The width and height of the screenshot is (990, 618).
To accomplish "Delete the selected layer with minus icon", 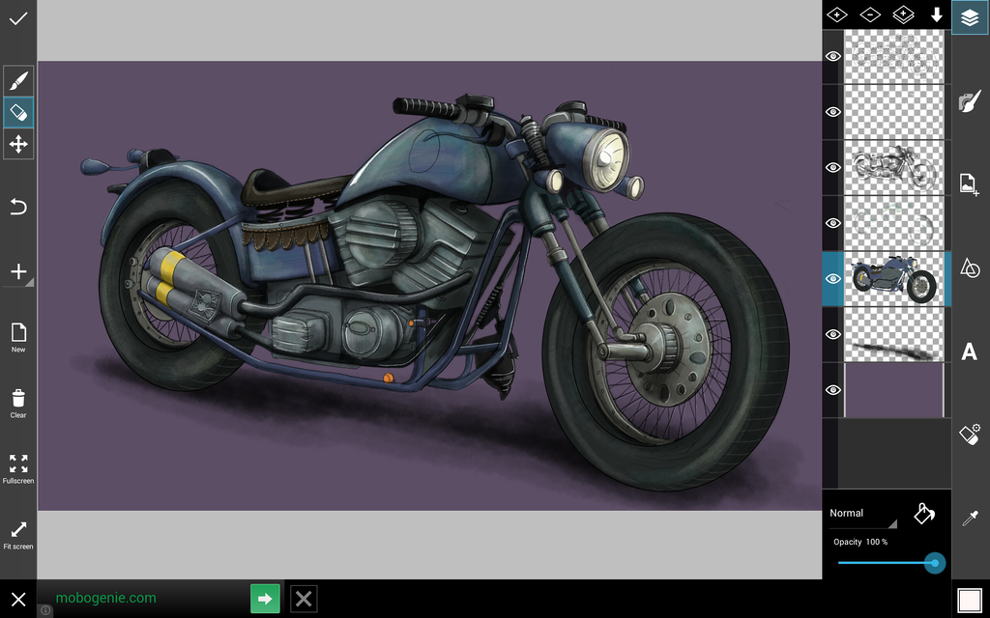I will pyautogui.click(x=870, y=14).
